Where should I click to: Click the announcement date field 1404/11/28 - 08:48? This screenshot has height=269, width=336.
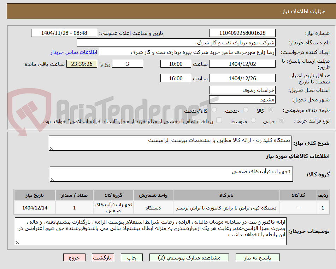(x=64, y=33)
